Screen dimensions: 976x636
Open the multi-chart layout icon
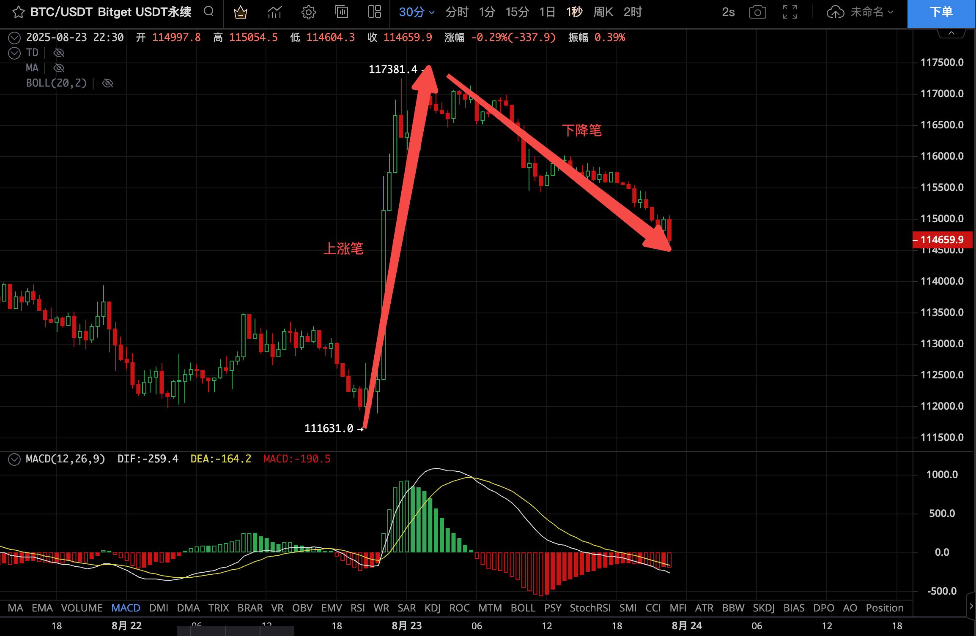point(374,12)
